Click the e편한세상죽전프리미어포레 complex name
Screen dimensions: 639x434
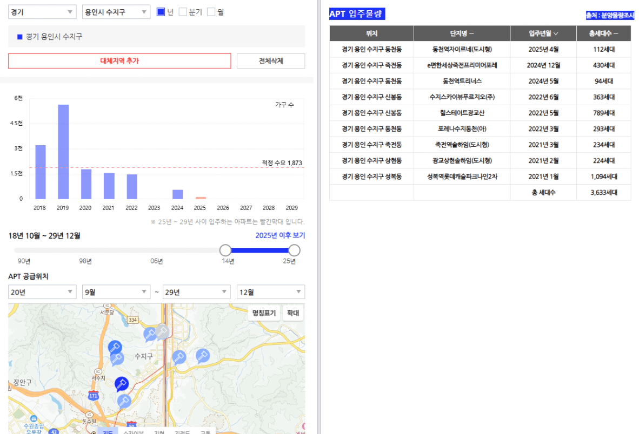point(462,65)
